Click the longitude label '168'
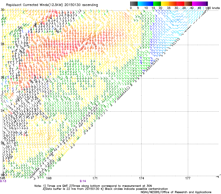The image size is (221, 194). pyautogui.click(x=49, y=178)
